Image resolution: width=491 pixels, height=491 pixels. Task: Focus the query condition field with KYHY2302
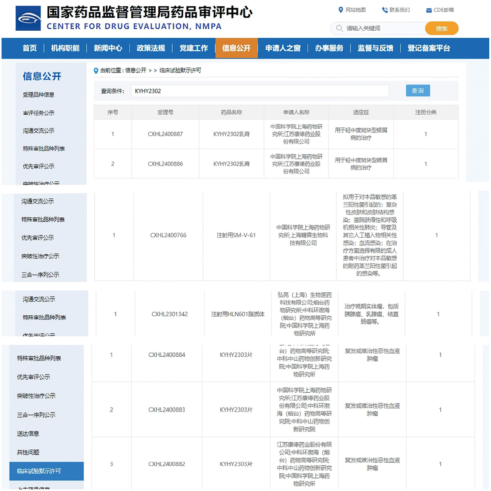260,91
